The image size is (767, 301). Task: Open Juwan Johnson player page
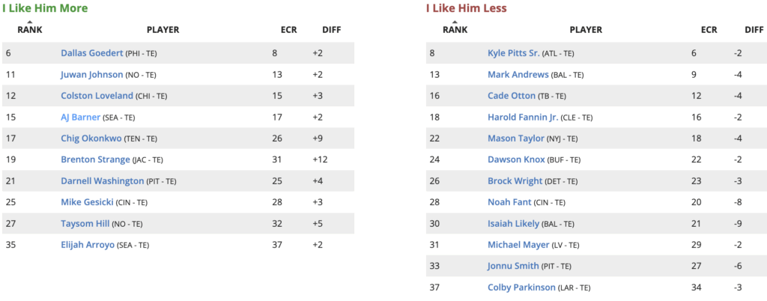pyautogui.click(x=93, y=75)
